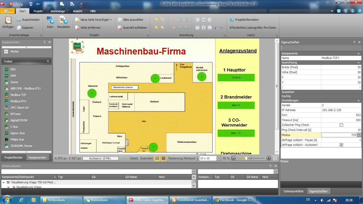The height and width of the screenshot is (204, 363).
Task: Open Projektinformation info icon
Action: tap(232, 20)
